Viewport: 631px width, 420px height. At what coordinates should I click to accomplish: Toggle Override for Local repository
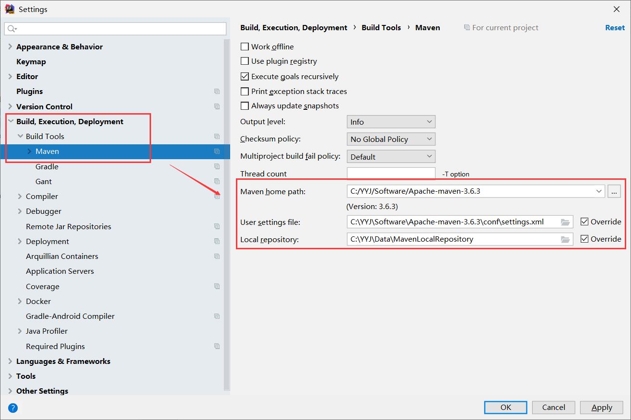[584, 239]
